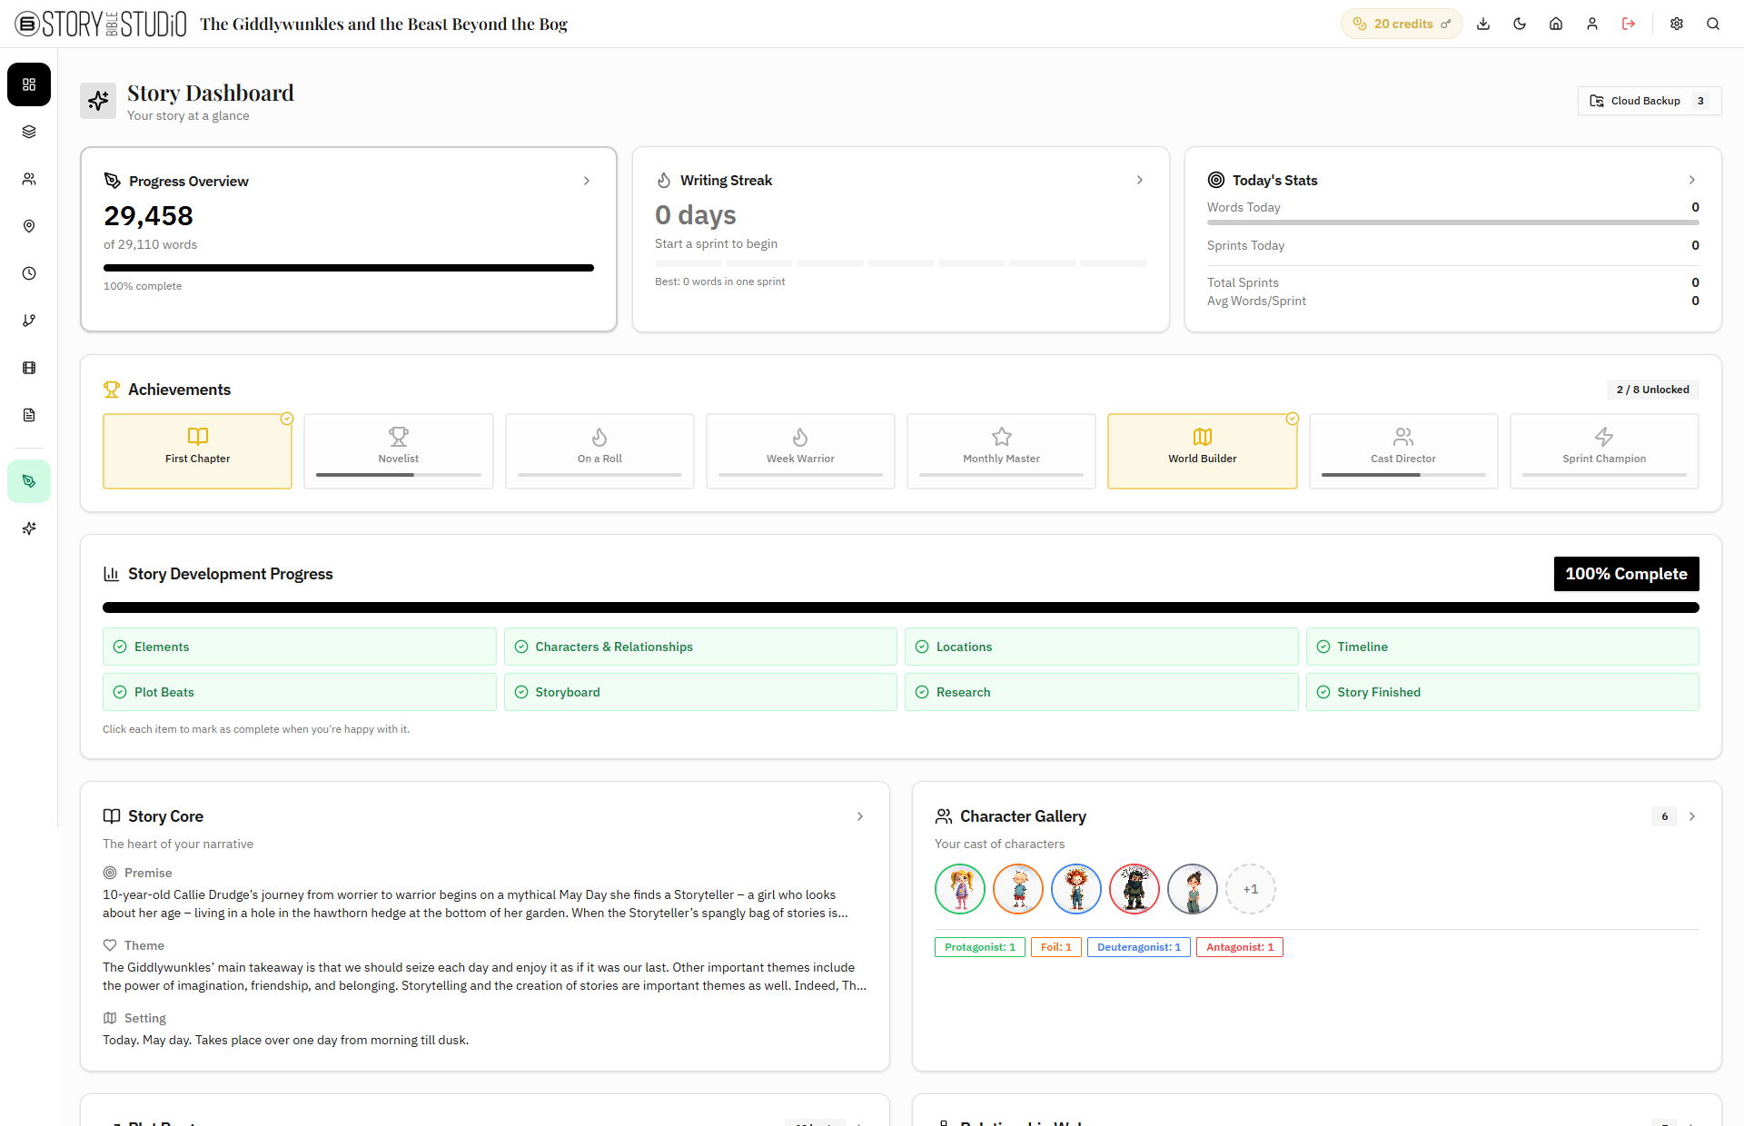The image size is (1744, 1126).
Task: Open the AI sparkles icon in sidebar
Action: tap(29, 528)
